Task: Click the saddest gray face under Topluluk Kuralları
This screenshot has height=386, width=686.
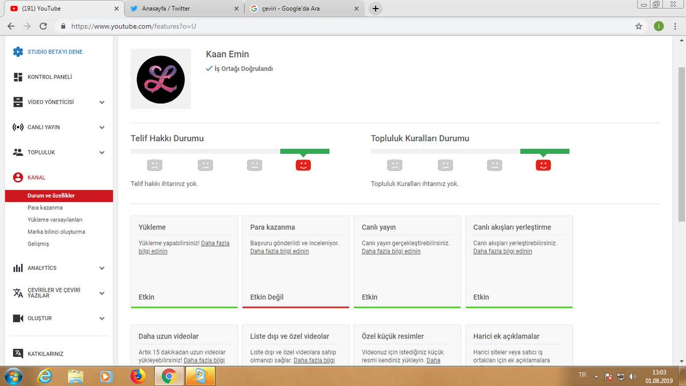Action: (394, 165)
